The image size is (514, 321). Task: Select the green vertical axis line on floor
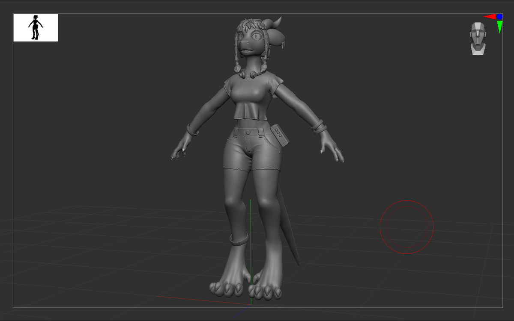click(251, 252)
